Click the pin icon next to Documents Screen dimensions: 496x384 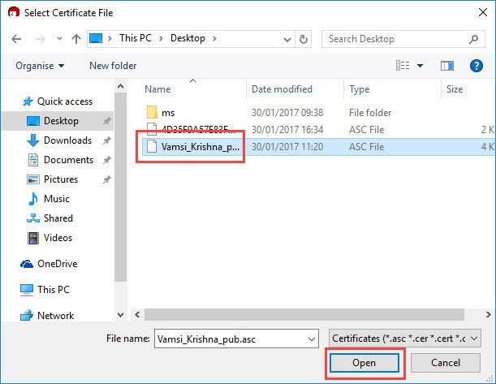point(107,160)
